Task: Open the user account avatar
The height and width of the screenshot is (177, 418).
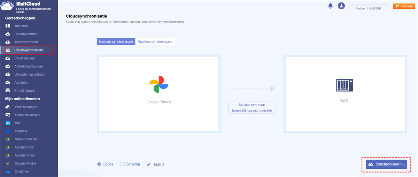Action: 341,6
